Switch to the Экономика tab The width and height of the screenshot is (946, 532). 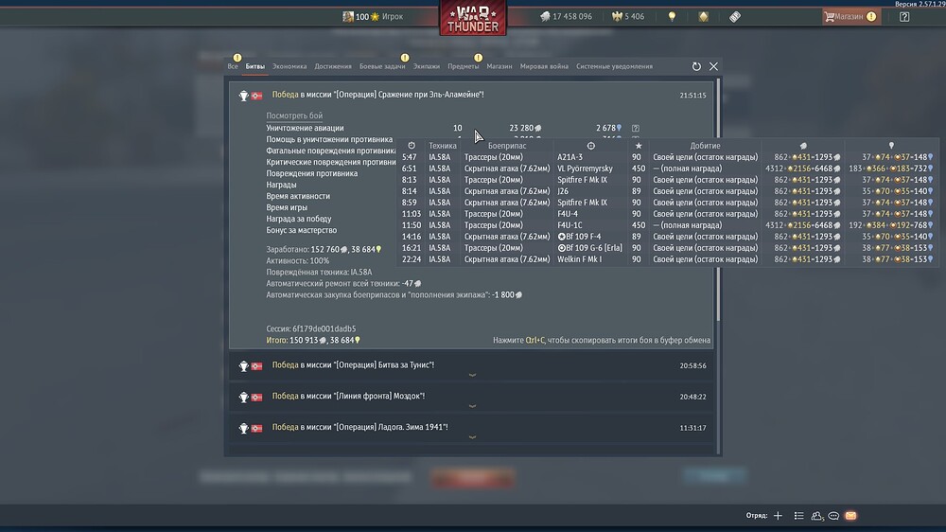point(289,66)
